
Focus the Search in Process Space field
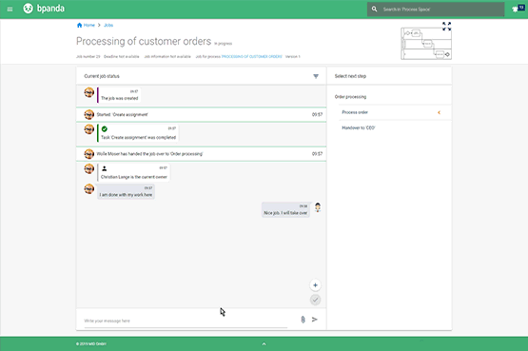pyautogui.click(x=436, y=10)
